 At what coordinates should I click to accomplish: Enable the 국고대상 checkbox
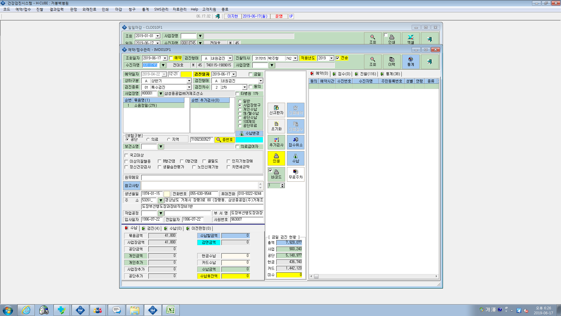coord(126,155)
